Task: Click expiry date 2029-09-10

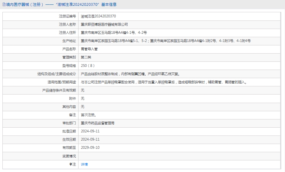Action: pyautogui.click(x=90, y=147)
